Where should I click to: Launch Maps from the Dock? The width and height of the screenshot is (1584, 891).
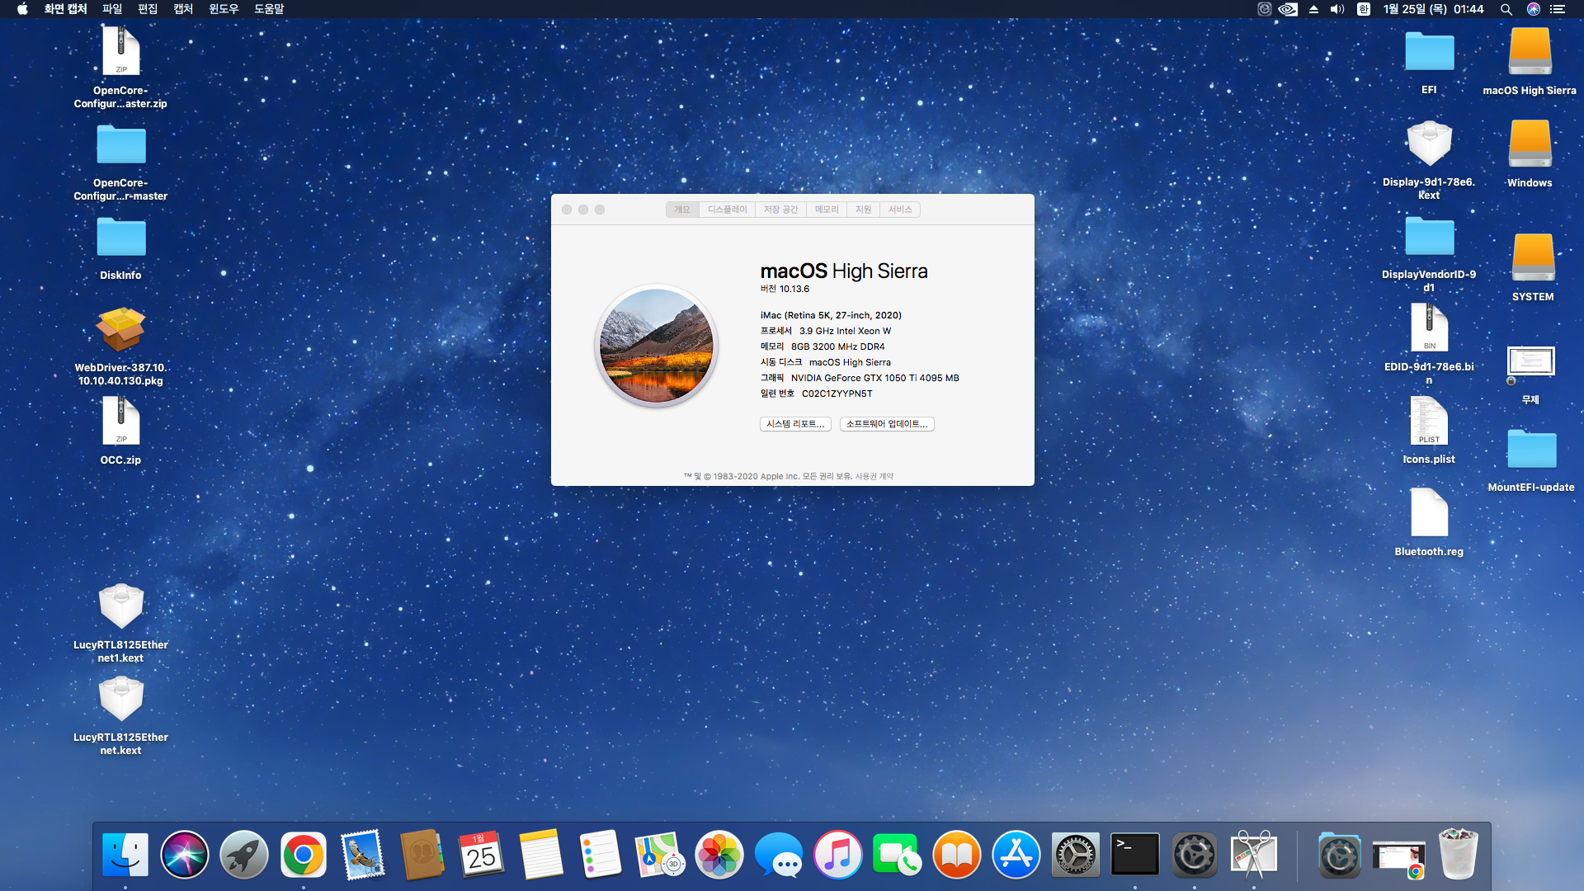(x=660, y=855)
